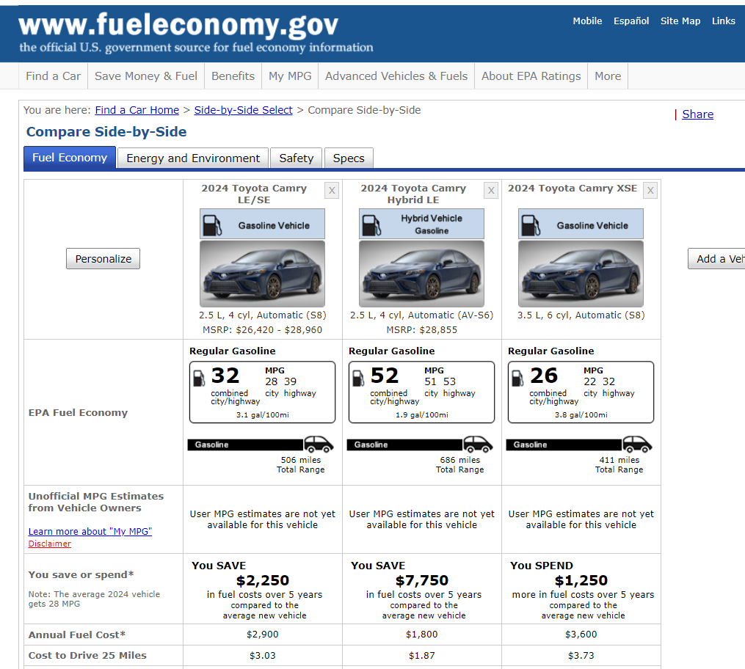Click pump icon beside 32 MPG combined
The width and height of the screenshot is (745, 669).
199,379
